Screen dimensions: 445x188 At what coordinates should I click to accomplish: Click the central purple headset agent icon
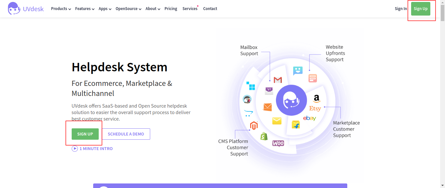292,100
